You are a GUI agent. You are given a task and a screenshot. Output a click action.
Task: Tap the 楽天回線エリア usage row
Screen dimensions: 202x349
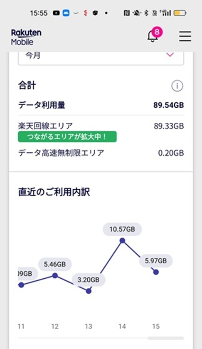(101, 126)
